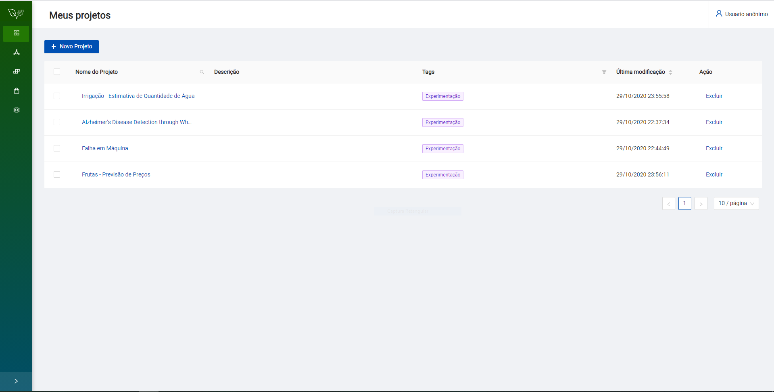Click Excluir for the Irrigação project
The image size is (774, 392).
point(714,96)
